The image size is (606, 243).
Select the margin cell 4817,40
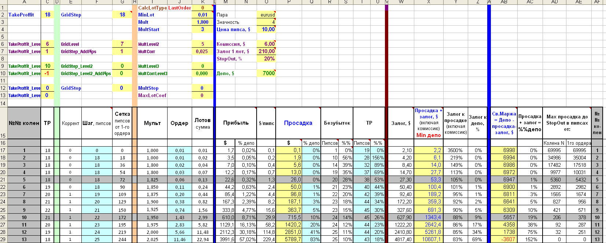tap(401, 239)
